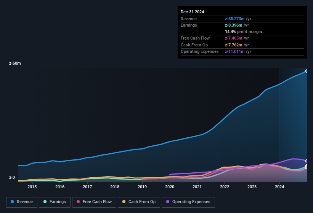Click the Operating Expenses label in tooltip

click(200, 52)
